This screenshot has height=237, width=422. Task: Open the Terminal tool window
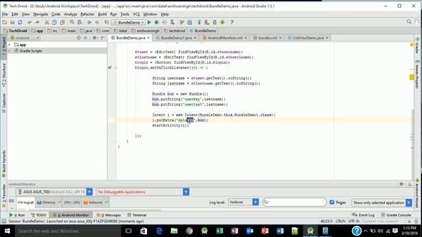136,215
